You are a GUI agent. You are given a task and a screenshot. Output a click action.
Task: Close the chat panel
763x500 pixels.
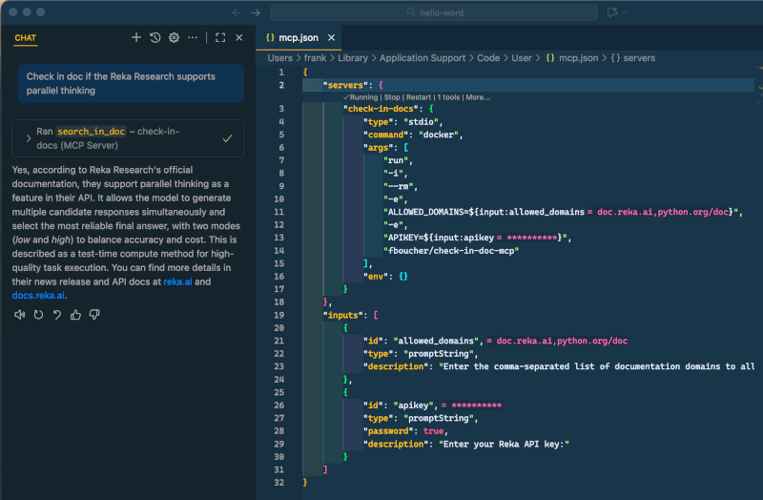click(239, 37)
